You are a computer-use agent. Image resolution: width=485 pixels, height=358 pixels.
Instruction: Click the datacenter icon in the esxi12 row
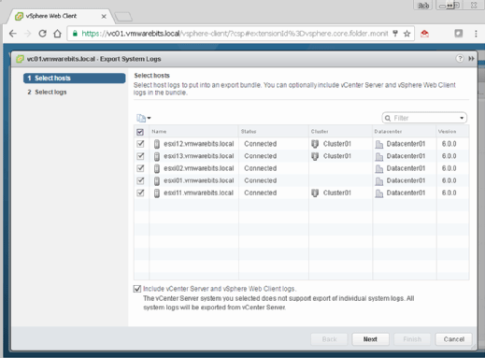point(379,144)
